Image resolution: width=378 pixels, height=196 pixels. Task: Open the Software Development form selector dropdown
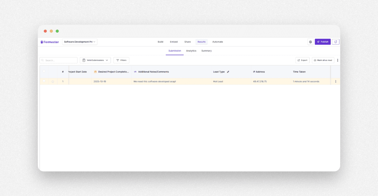[80, 42]
